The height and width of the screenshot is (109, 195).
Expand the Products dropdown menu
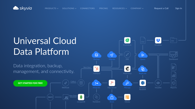click(51, 9)
